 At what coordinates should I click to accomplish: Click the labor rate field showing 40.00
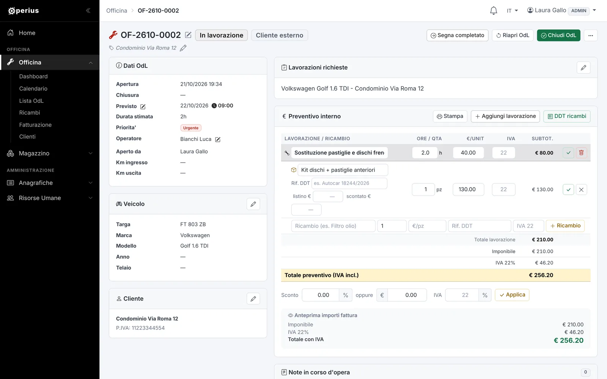coord(468,153)
